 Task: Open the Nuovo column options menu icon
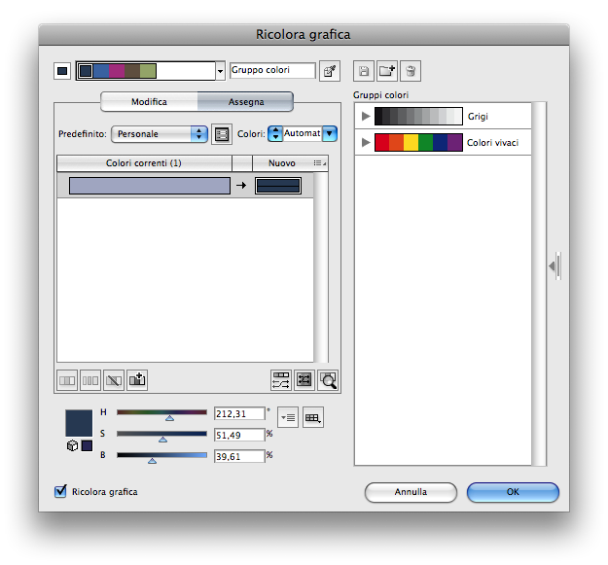click(320, 163)
